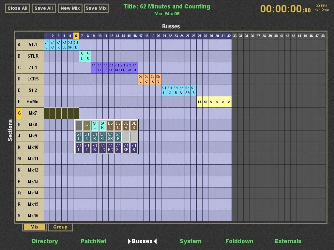334x250 pixels.
Task: Select the Mono 'M' format in popup
Action: 87,126
